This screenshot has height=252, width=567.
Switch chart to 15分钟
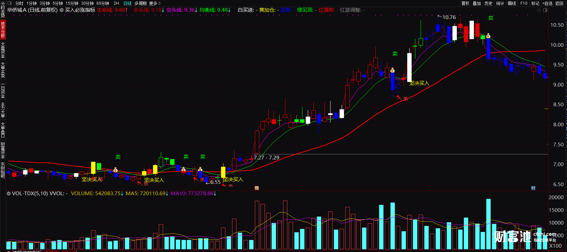(72, 3)
